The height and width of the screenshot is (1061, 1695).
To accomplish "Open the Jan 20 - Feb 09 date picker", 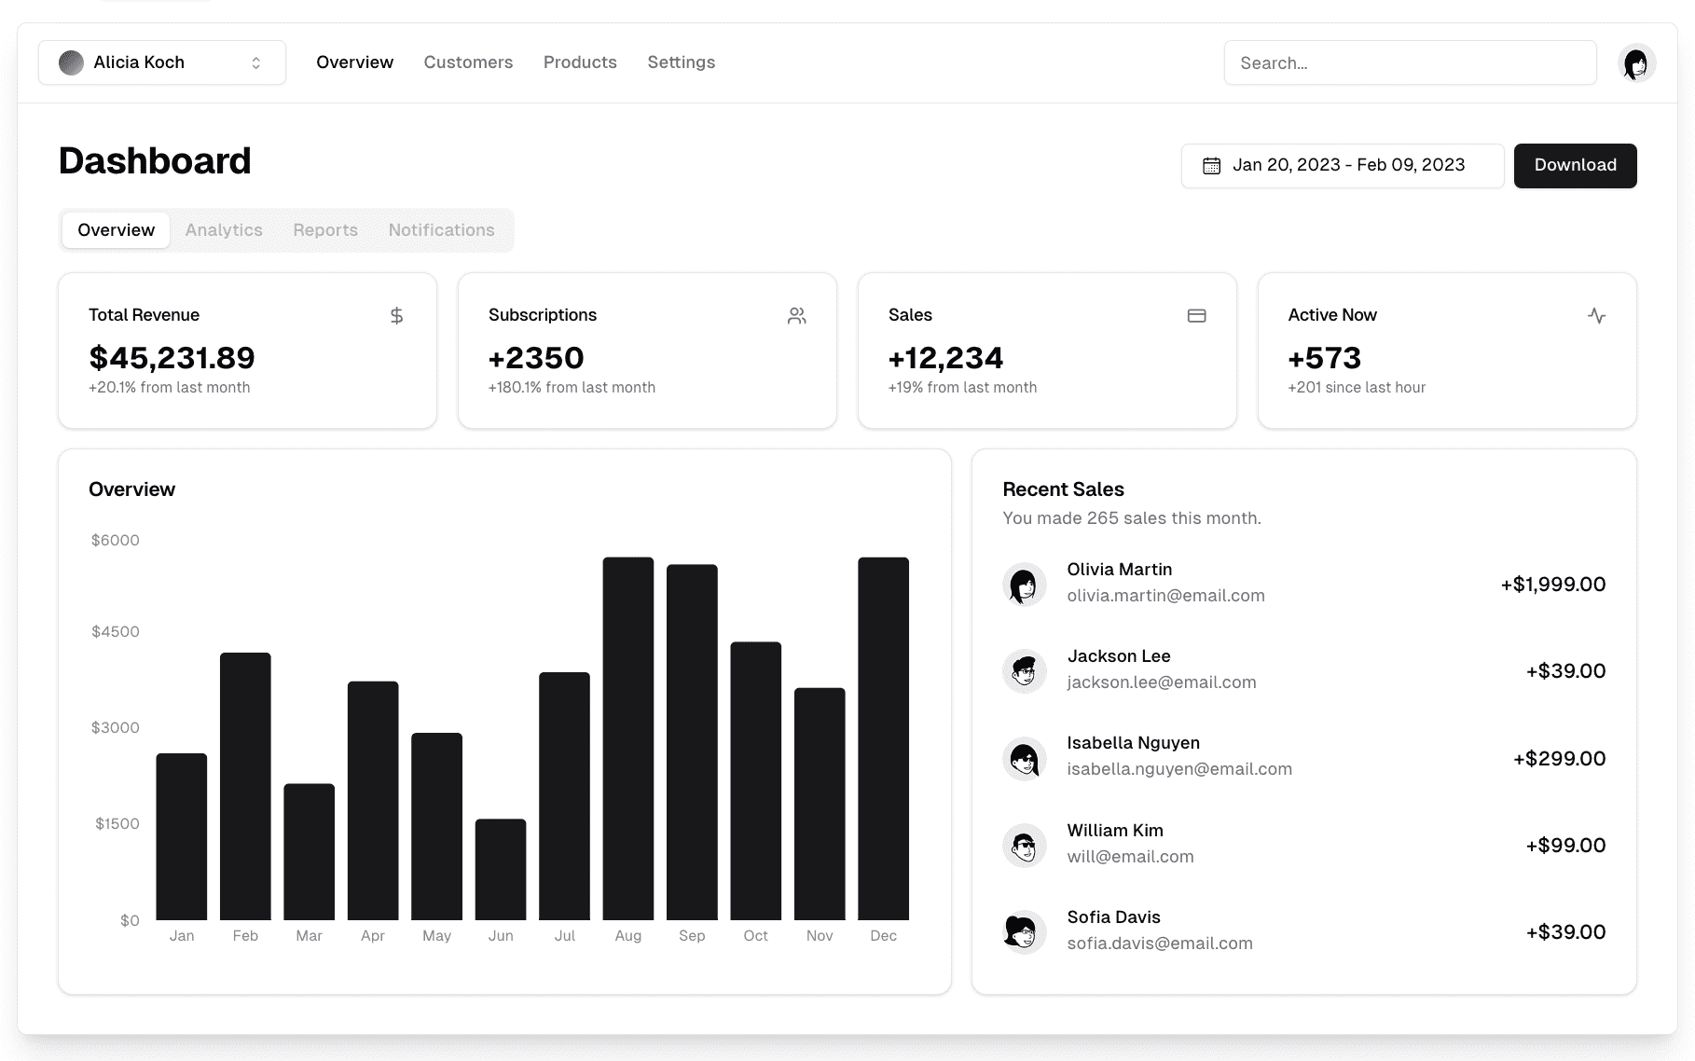I will click(x=1342, y=166).
